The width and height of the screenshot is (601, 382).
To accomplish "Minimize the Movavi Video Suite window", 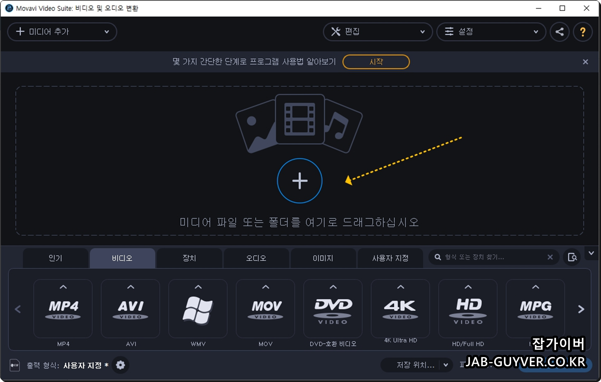I will click(538, 8).
